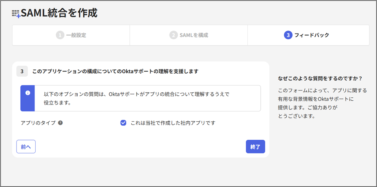Image resolution: width=377 pixels, height=187 pixels.
Task: Select the フィードバック step tab
Action: pyautogui.click(x=308, y=35)
